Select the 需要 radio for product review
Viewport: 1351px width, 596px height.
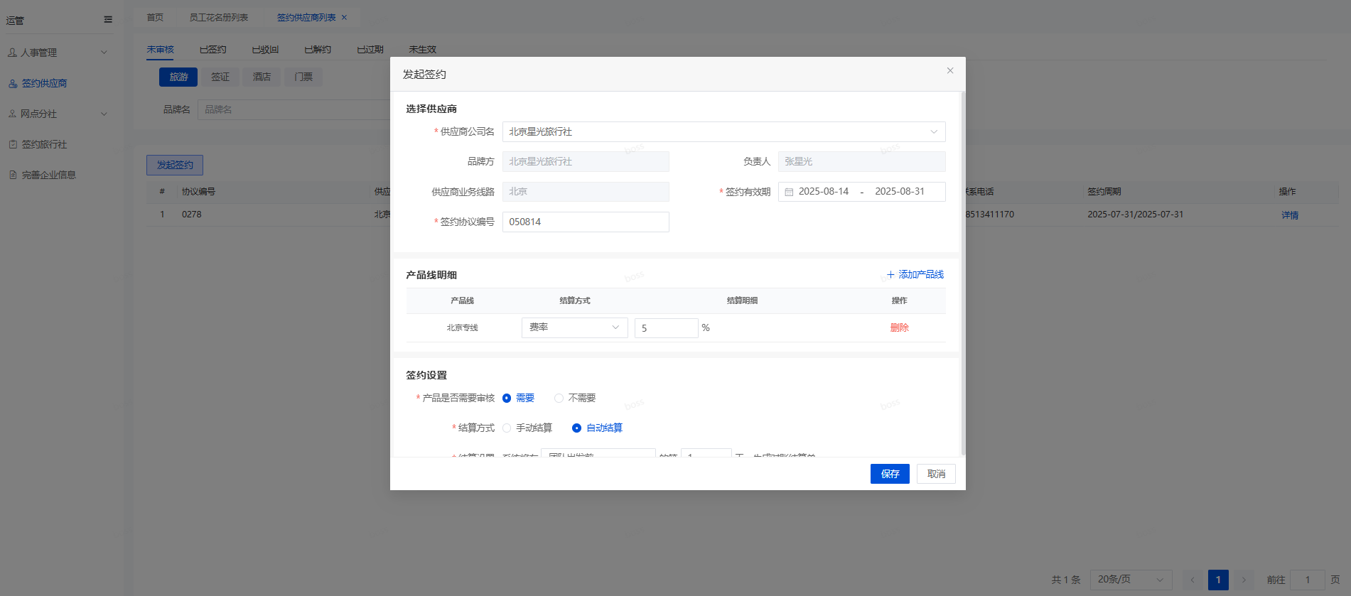point(507,399)
